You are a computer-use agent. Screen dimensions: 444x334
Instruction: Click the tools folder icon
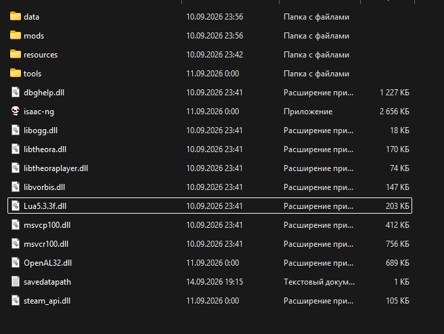(x=16, y=73)
